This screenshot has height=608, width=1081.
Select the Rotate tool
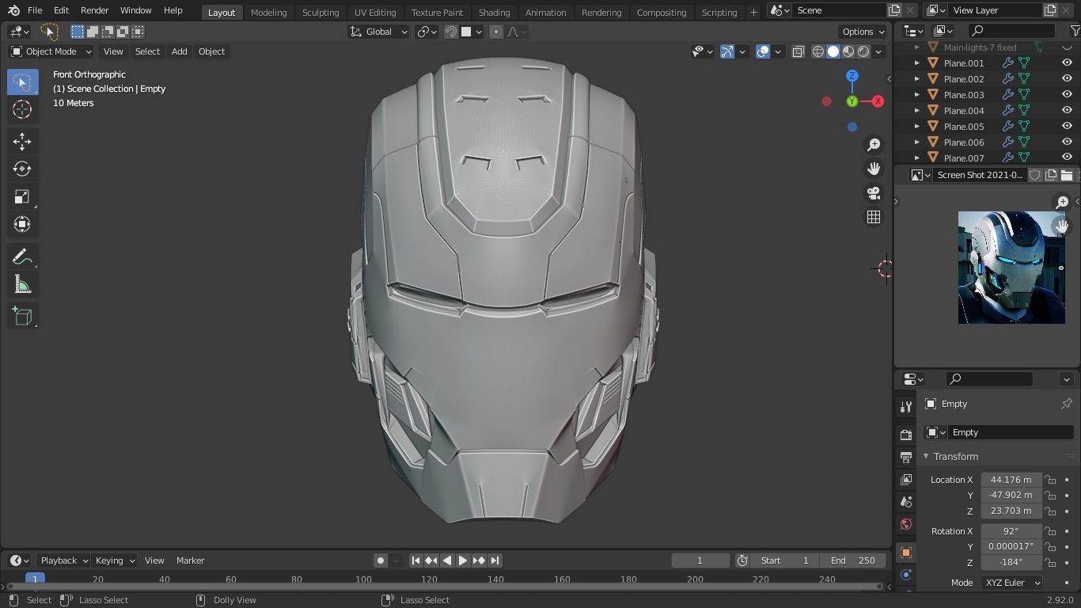pos(22,169)
